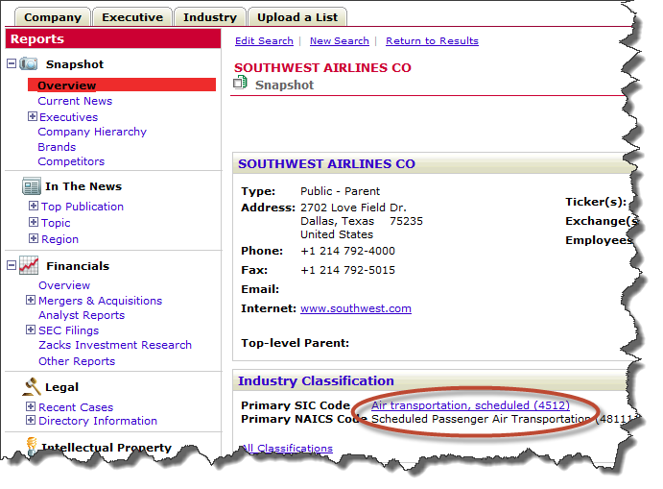
Task: Click the Intellectual Property lightbulb icon
Action: (x=32, y=446)
